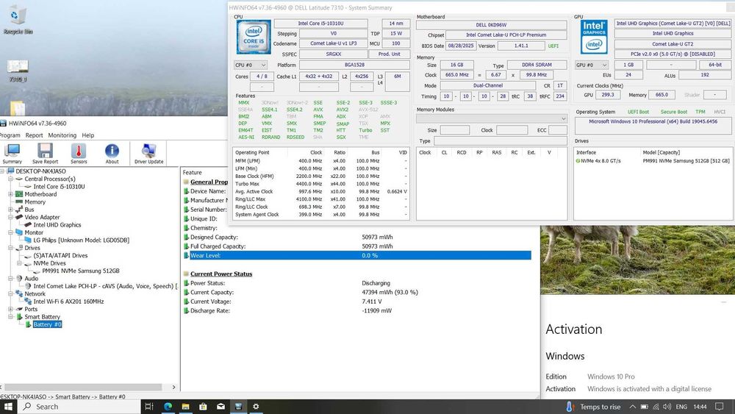The height and width of the screenshot is (414, 735).
Task: Click the Base Clock (HFM) row
Action: (321, 176)
